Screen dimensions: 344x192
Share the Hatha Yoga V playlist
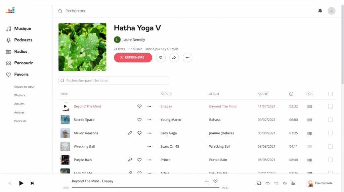coord(174,58)
